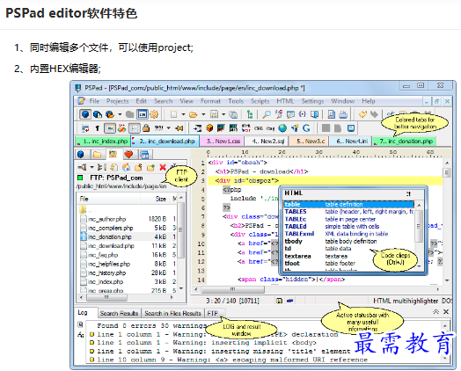Click the red X delete icon in FTP panel
461x371 pixels.
[163, 167]
